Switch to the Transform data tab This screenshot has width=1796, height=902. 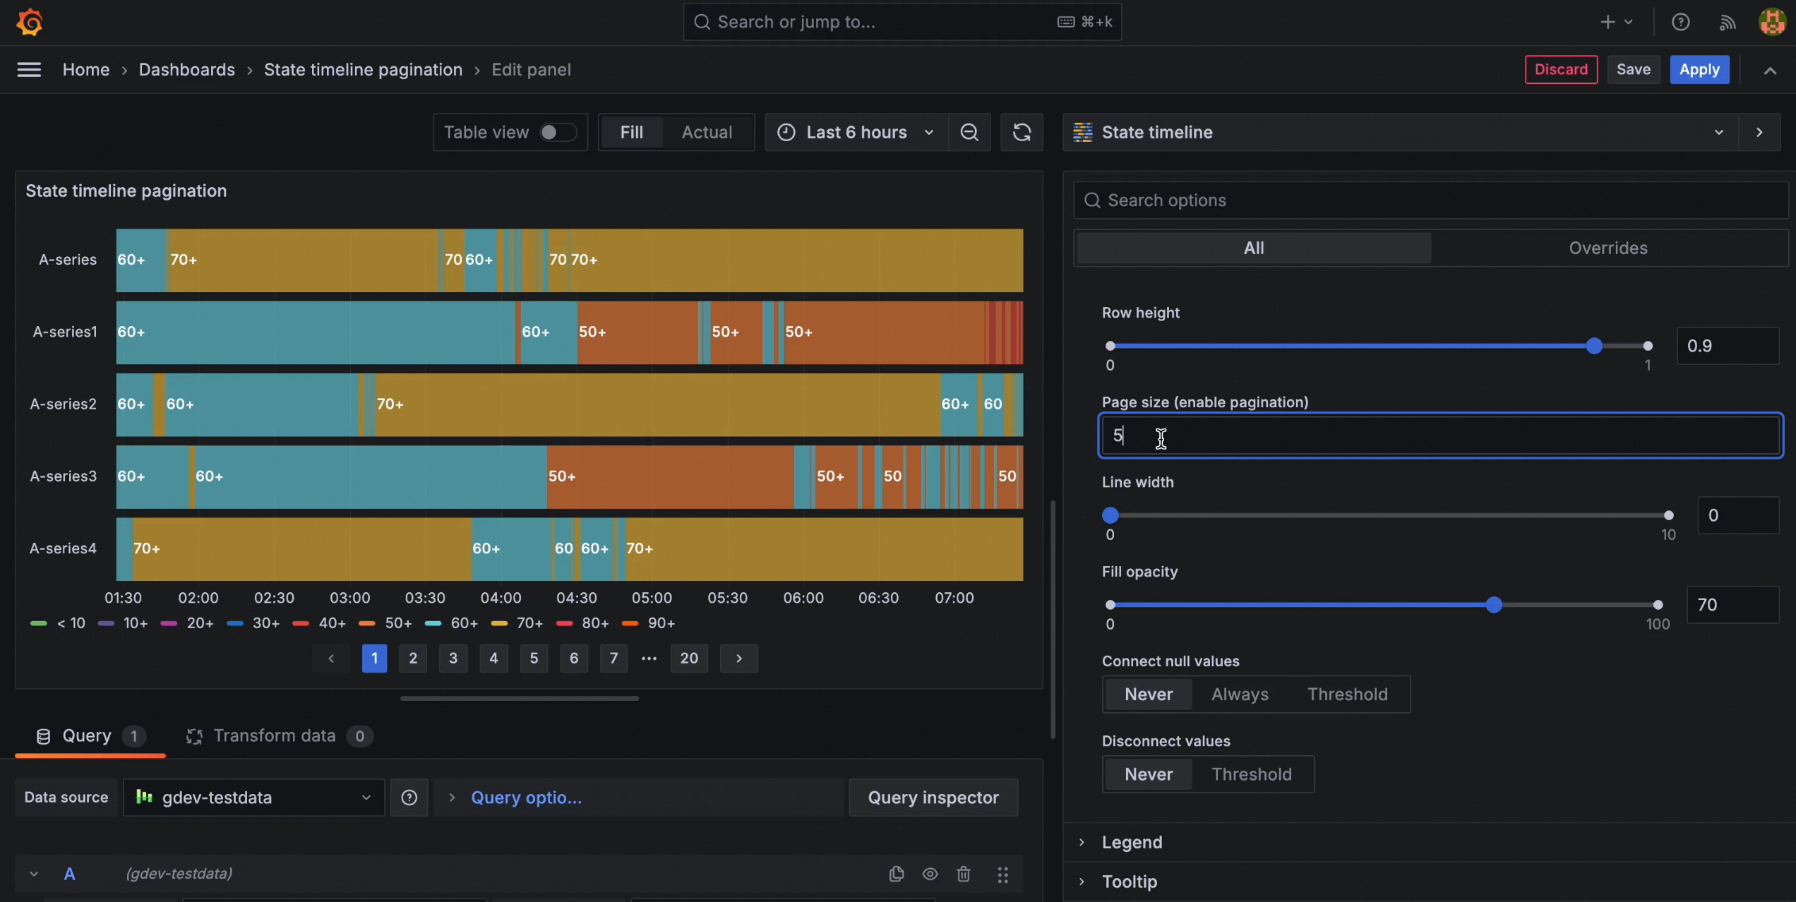point(274,735)
